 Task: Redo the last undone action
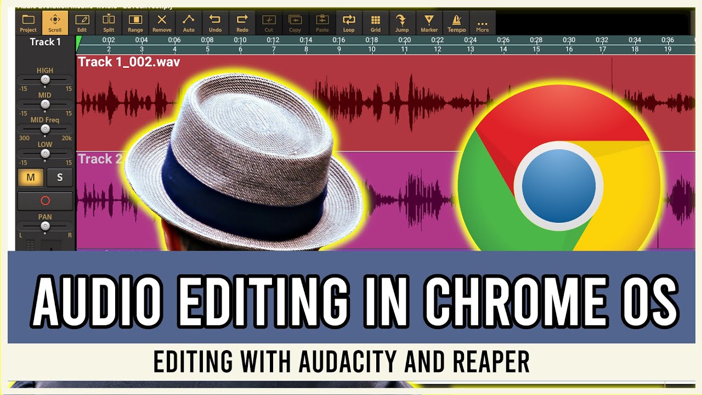pos(242,23)
